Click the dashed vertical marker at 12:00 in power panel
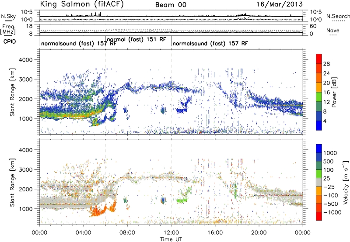Viewport: 350px width, 242px height. 171,92
